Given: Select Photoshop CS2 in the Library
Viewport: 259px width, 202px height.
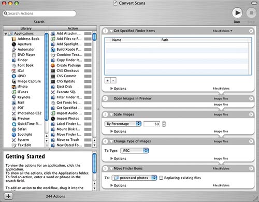Looking at the screenshot, I should pyautogui.click(x=30, y=113).
